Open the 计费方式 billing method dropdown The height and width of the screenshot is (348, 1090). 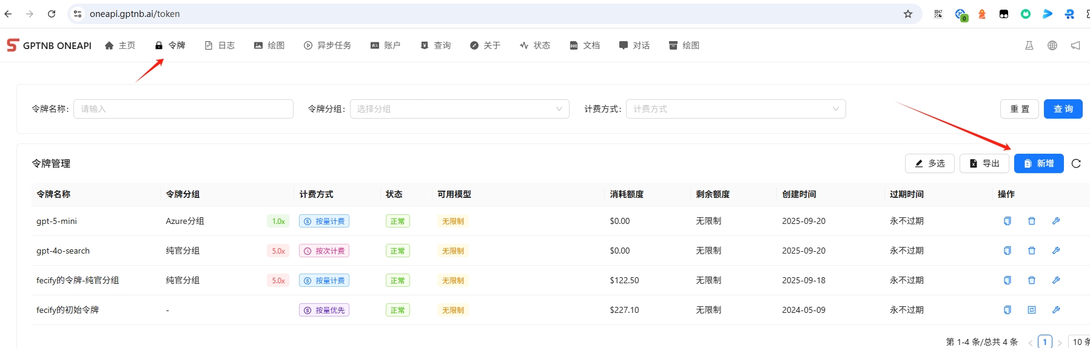point(735,109)
